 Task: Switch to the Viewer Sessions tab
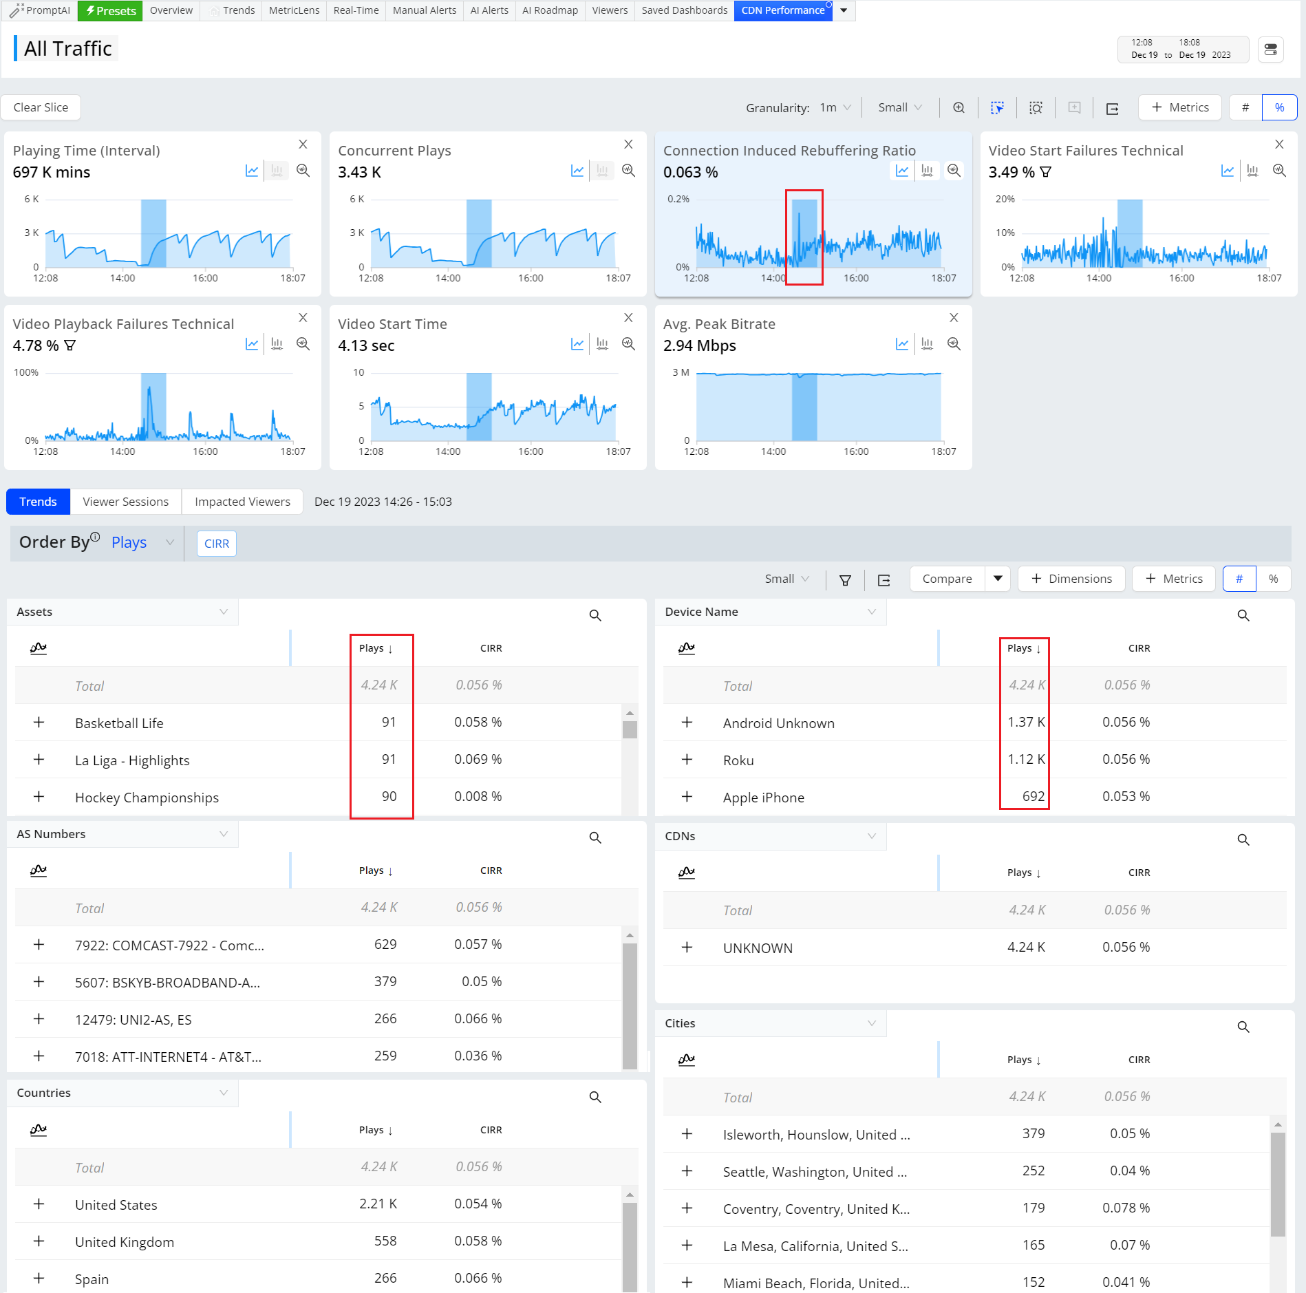pyautogui.click(x=126, y=502)
